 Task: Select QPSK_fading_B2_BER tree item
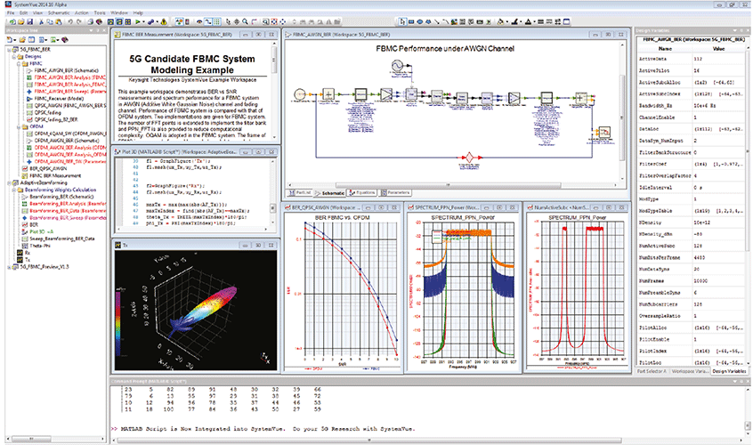tap(56, 119)
